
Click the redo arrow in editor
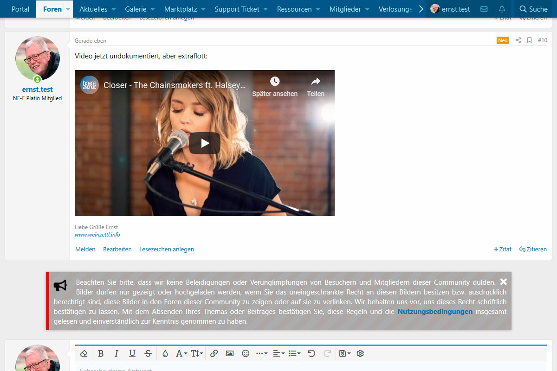(x=327, y=353)
